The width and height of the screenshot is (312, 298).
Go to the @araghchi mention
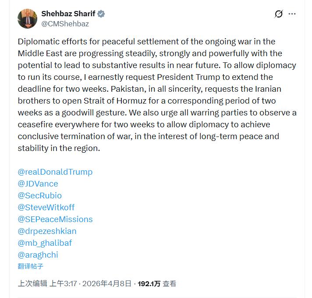click(38, 255)
